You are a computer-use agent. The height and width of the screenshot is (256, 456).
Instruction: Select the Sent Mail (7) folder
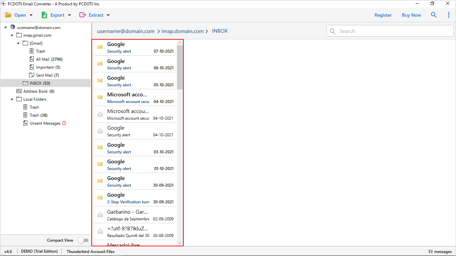tap(47, 75)
